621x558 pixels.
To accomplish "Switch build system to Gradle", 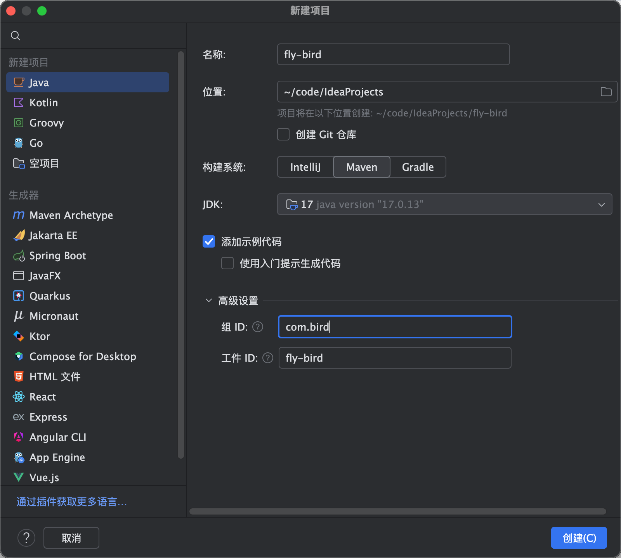I will click(x=418, y=167).
